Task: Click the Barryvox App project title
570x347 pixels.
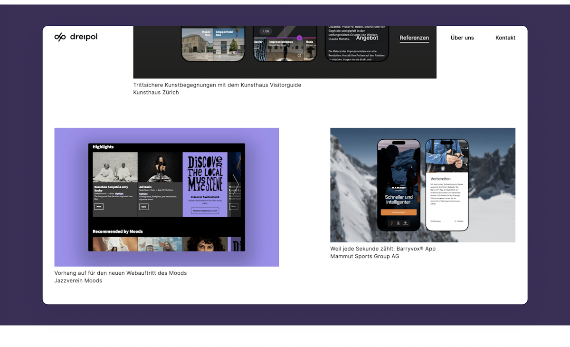Action: [383, 249]
